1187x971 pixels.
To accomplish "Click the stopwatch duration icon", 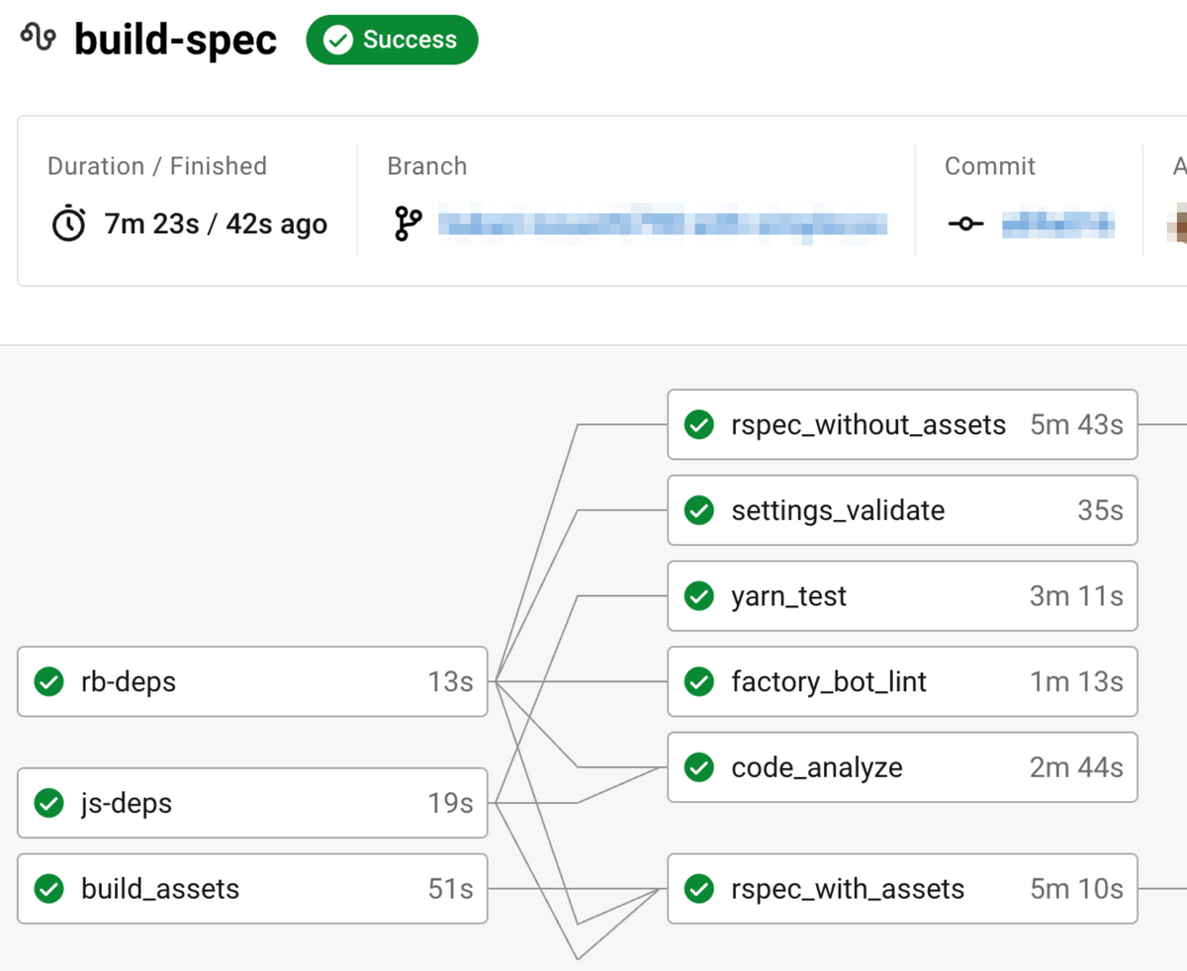I will (68, 224).
